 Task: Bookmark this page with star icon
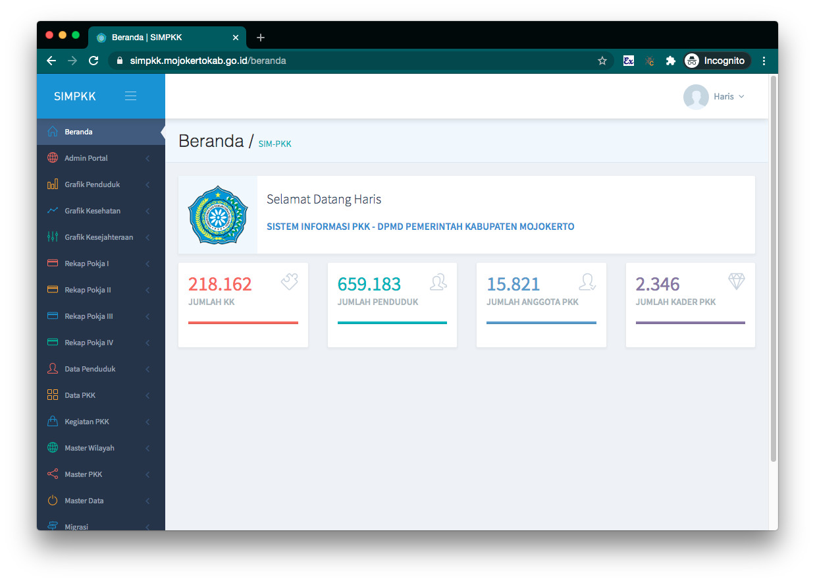click(x=602, y=61)
